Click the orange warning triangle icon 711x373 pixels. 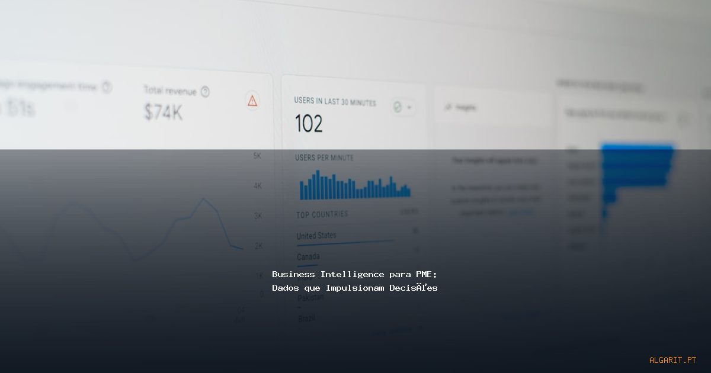click(x=253, y=100)
